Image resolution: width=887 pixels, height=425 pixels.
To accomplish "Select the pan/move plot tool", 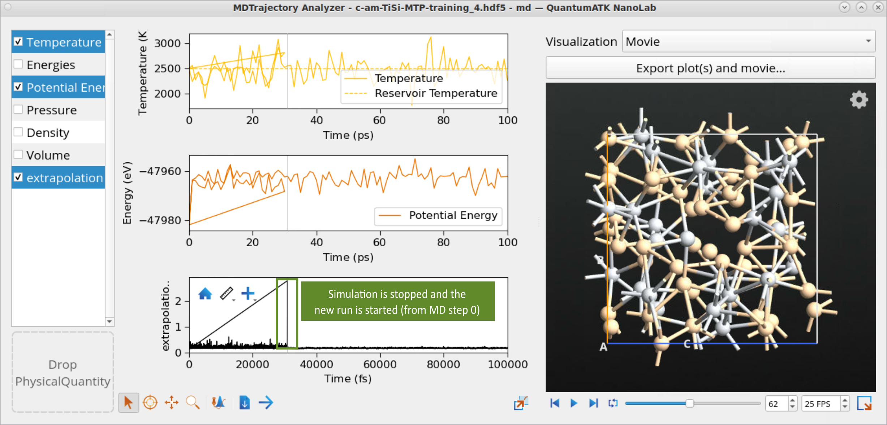I will (172, 403).
